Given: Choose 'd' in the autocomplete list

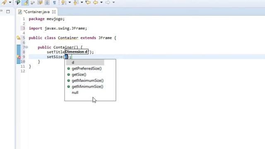Looking at the screenshot, I should [85, 62].
